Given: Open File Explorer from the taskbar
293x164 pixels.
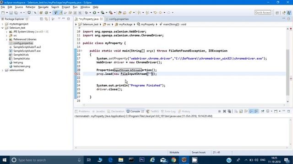Looking at the screenshot, I should (x=121, y=160).
